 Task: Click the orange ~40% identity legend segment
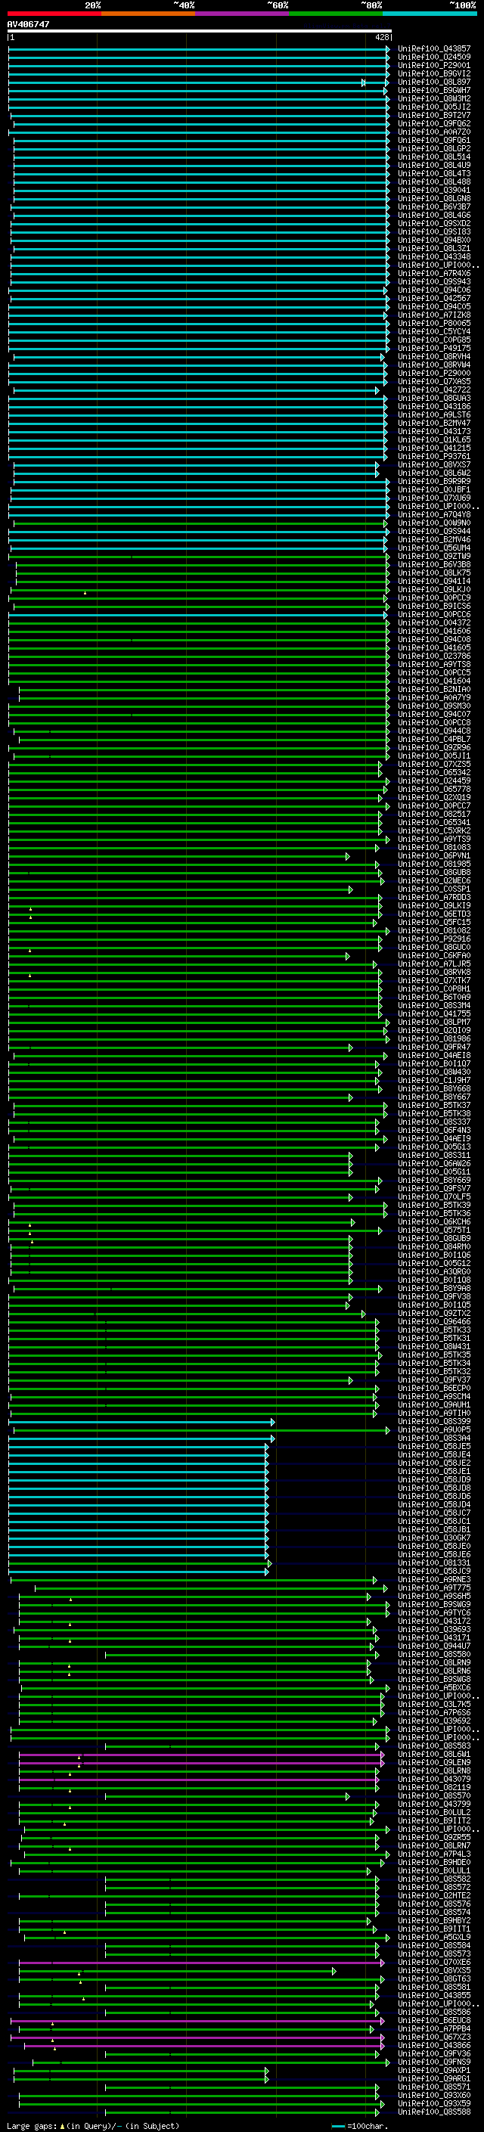(x=148, y=14)
